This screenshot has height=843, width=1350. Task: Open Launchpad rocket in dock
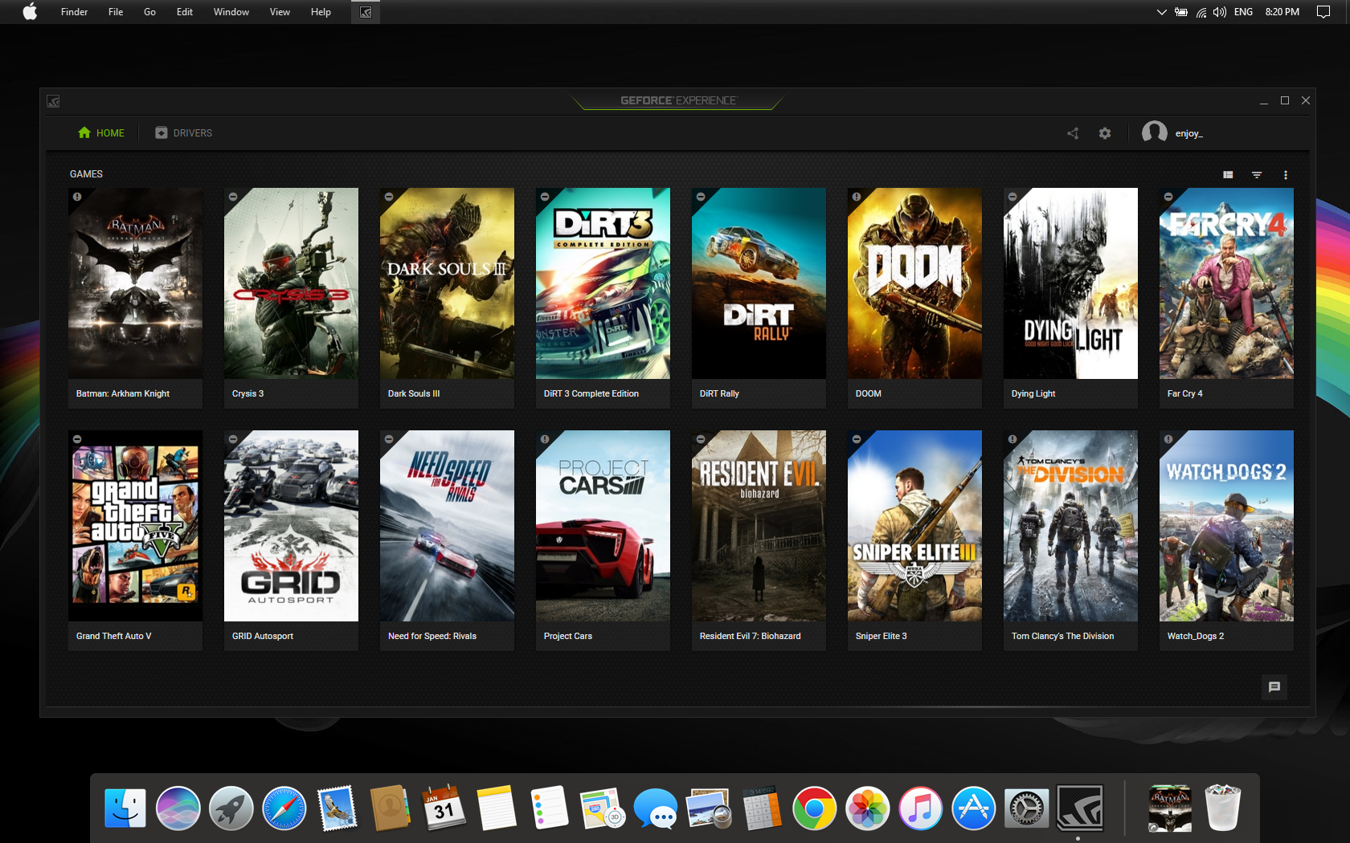[231, 808]
